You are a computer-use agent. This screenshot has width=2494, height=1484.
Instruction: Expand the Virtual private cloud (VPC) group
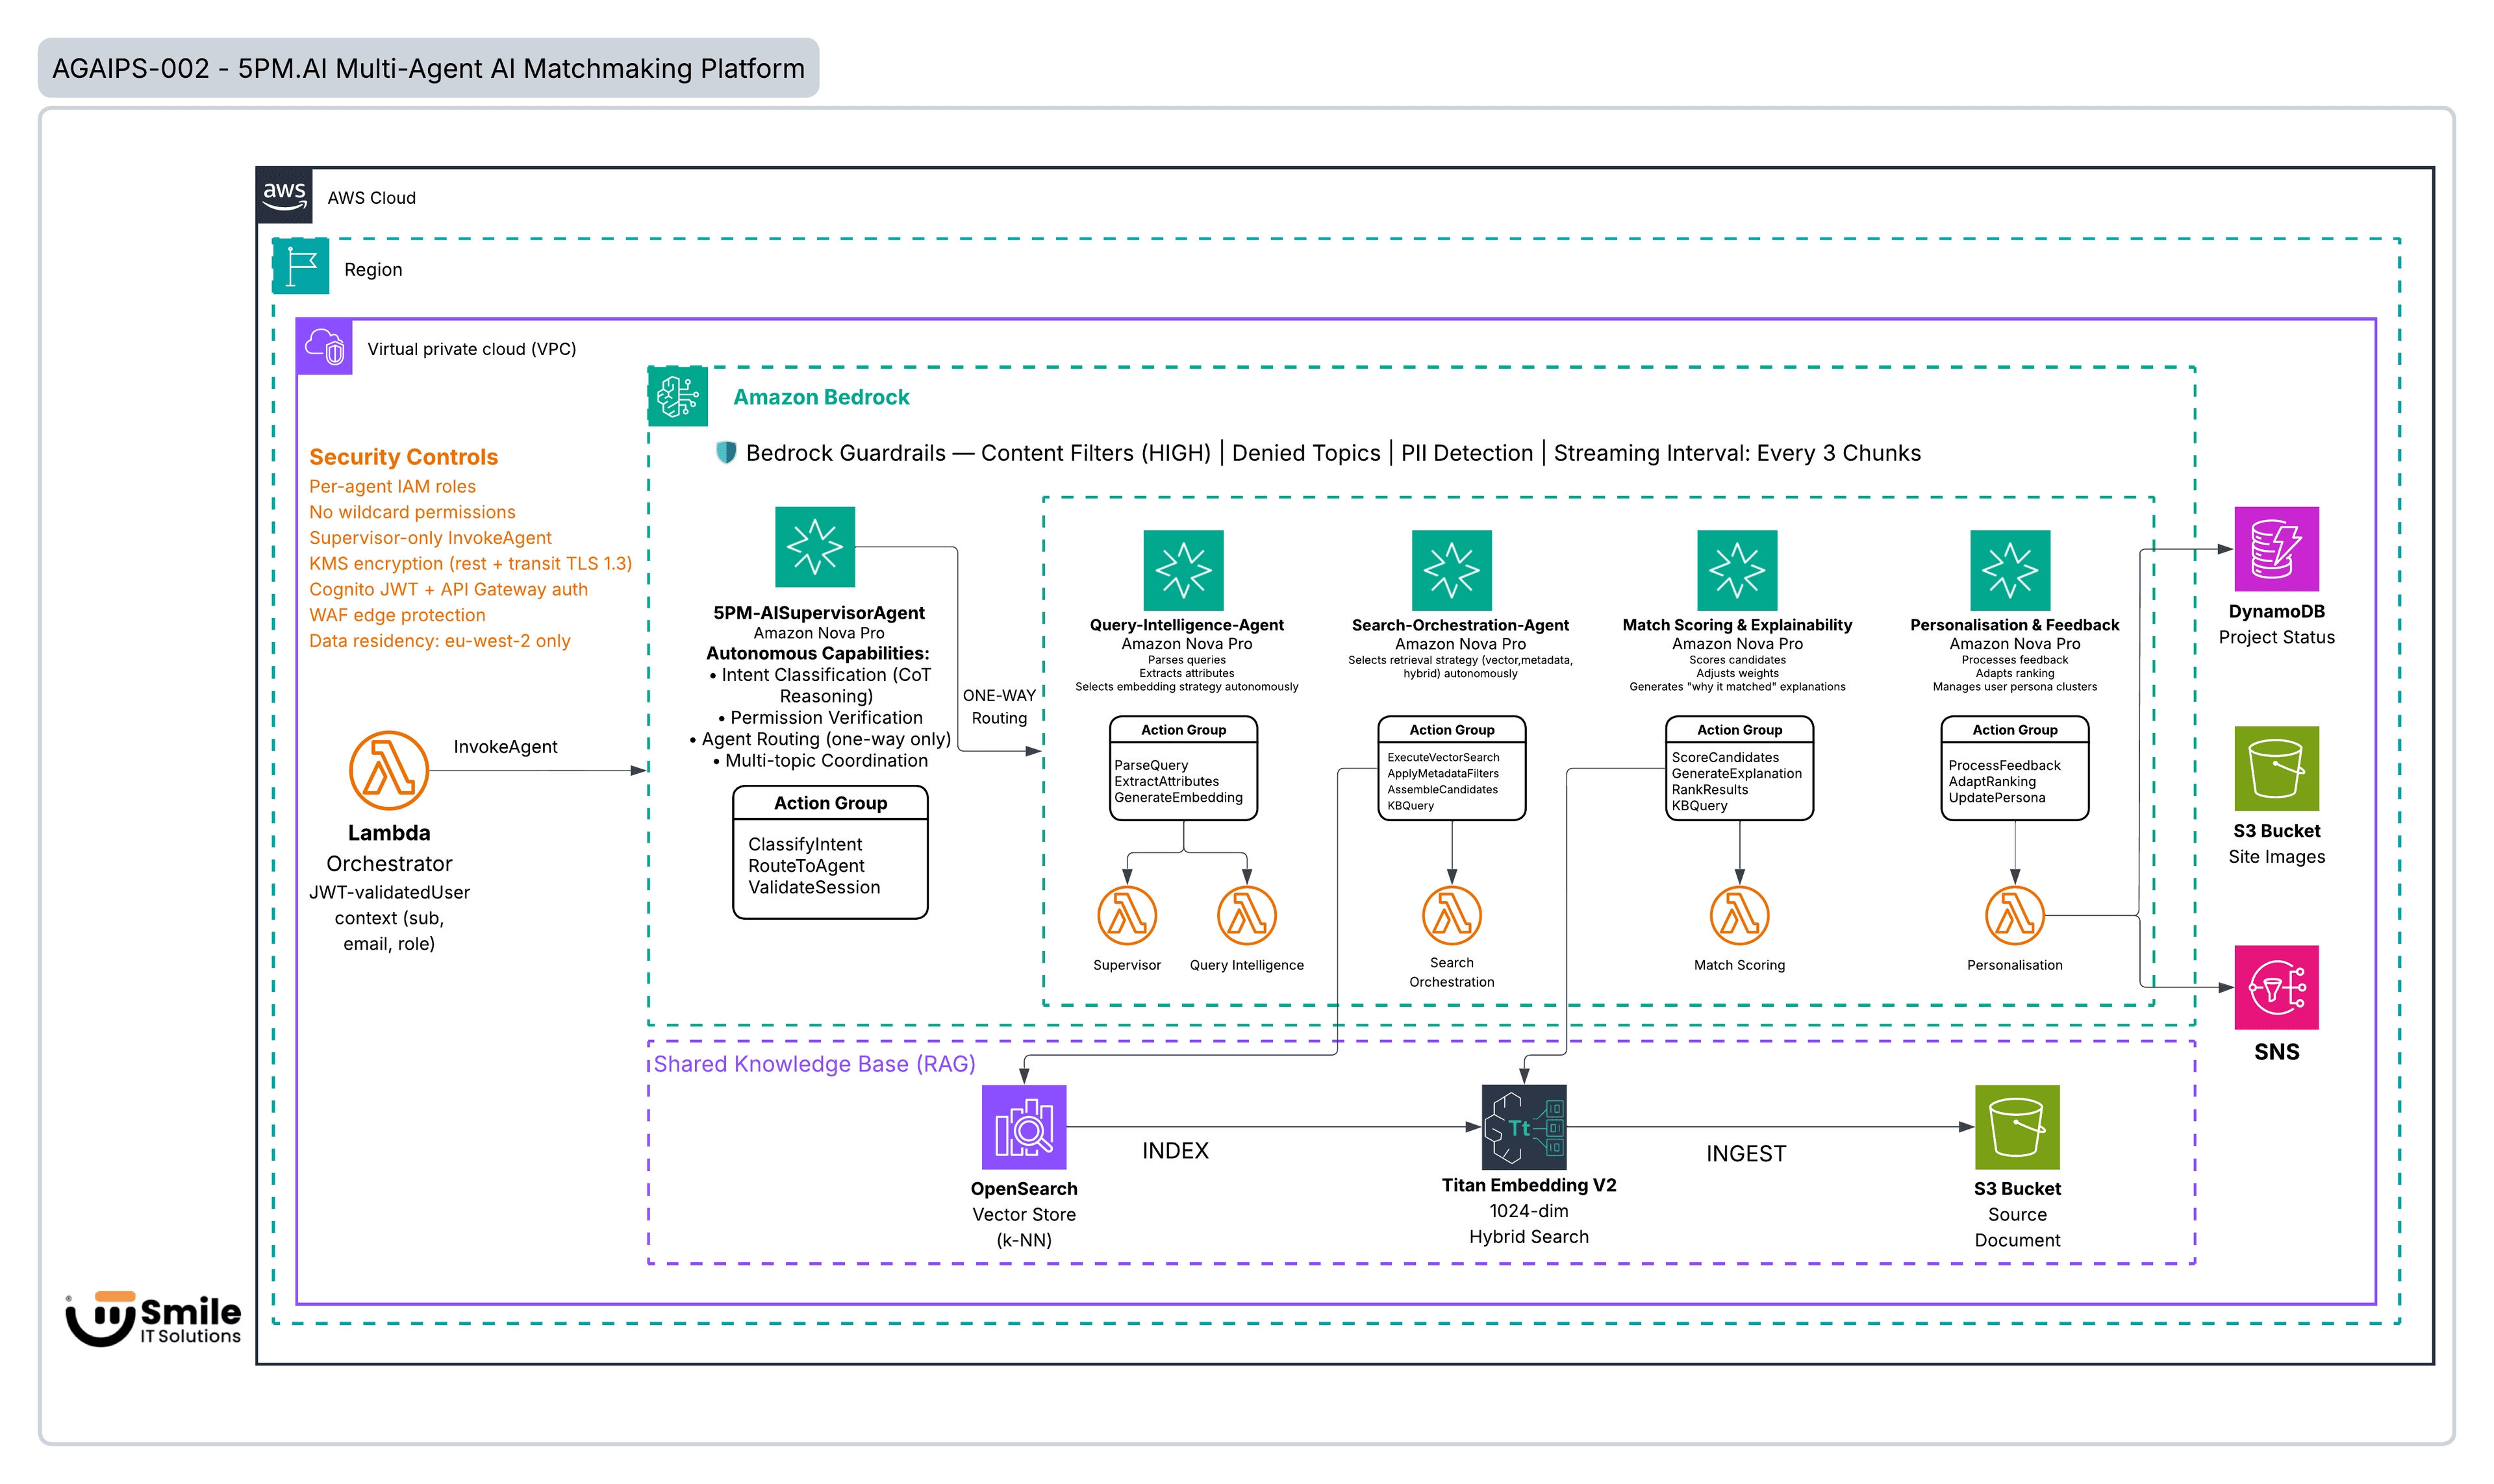click(470, 349)
